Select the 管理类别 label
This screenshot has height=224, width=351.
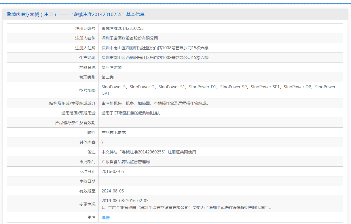[87, 77]
